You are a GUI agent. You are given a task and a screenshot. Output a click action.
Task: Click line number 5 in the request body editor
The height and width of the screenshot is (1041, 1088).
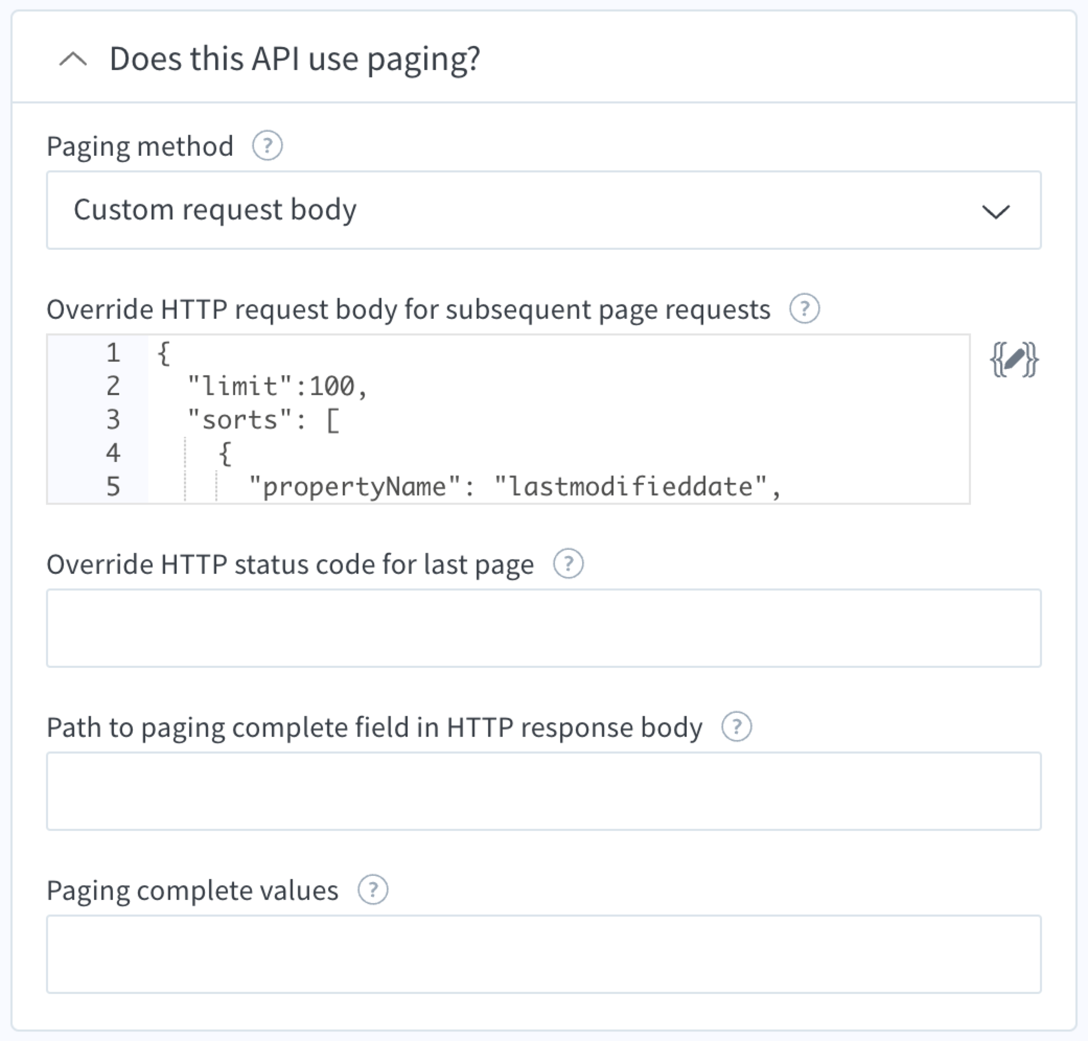(113, 487)
